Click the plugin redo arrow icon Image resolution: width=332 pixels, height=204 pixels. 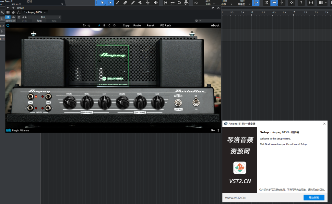point(89,25)
